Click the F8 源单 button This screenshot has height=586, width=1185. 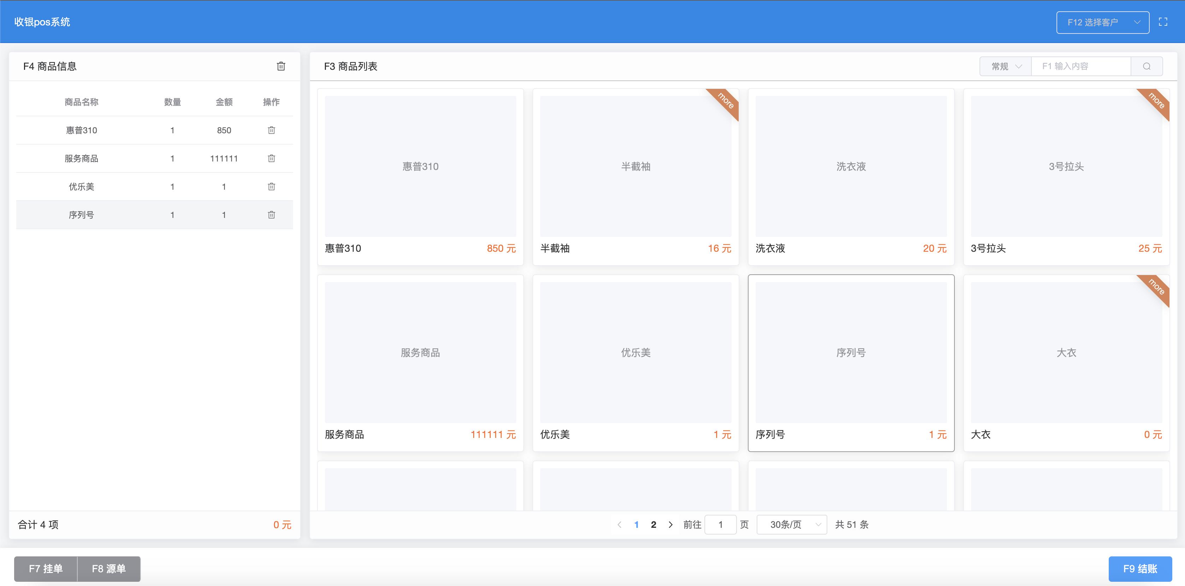pyautogui.click(x=108, y=569)
